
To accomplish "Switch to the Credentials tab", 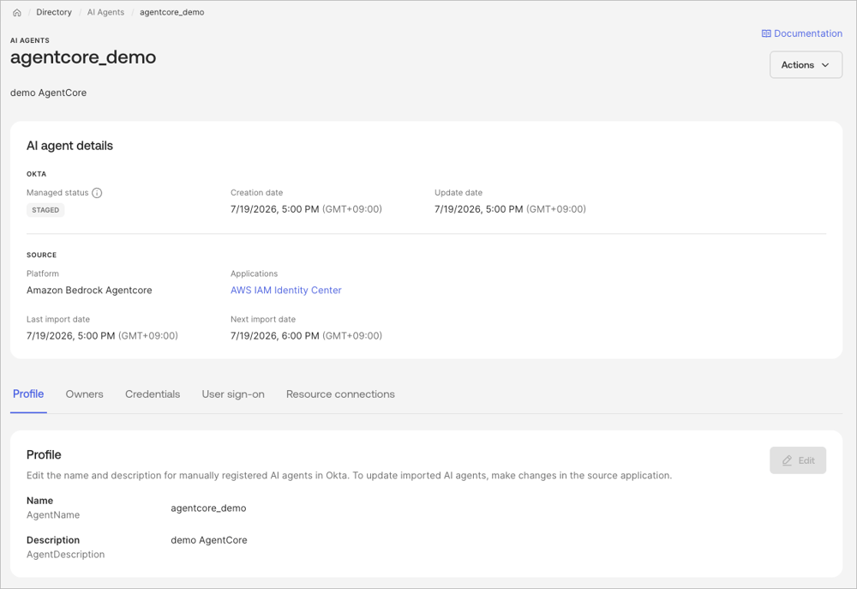I will pos(153,394).
